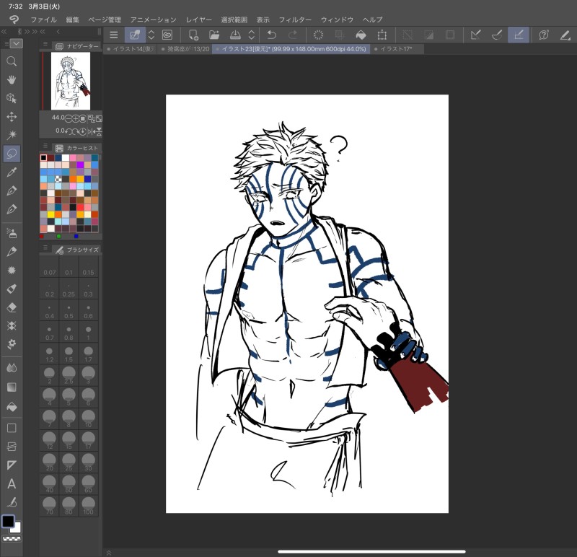Click the Clear (dotted circle) icon
Image resolution: width=577 pixels, height=557 pixels.
click(318, 35)
